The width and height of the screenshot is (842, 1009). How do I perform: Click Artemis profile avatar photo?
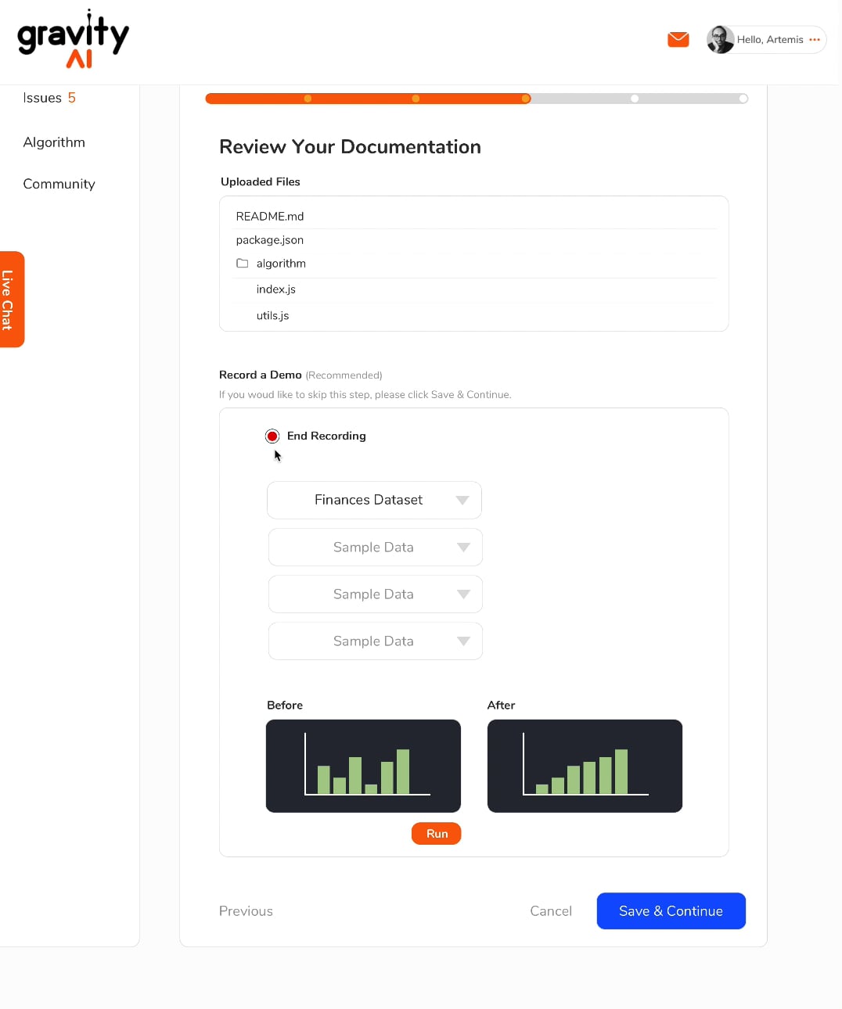coord(720,39)
